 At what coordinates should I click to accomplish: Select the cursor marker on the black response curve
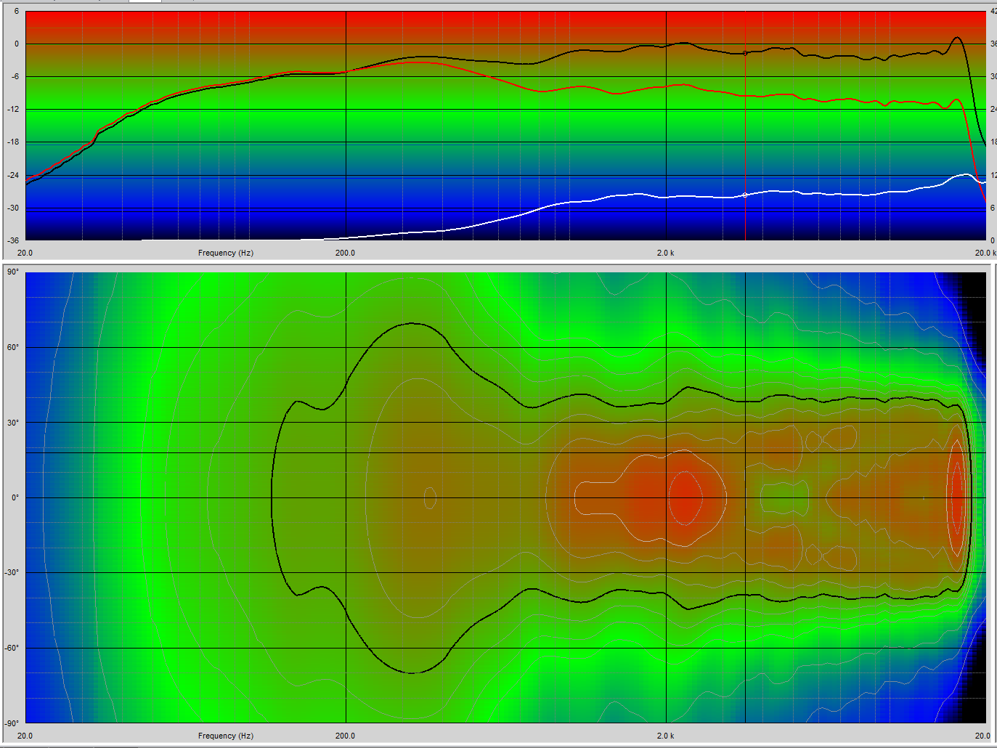(745, 53)
